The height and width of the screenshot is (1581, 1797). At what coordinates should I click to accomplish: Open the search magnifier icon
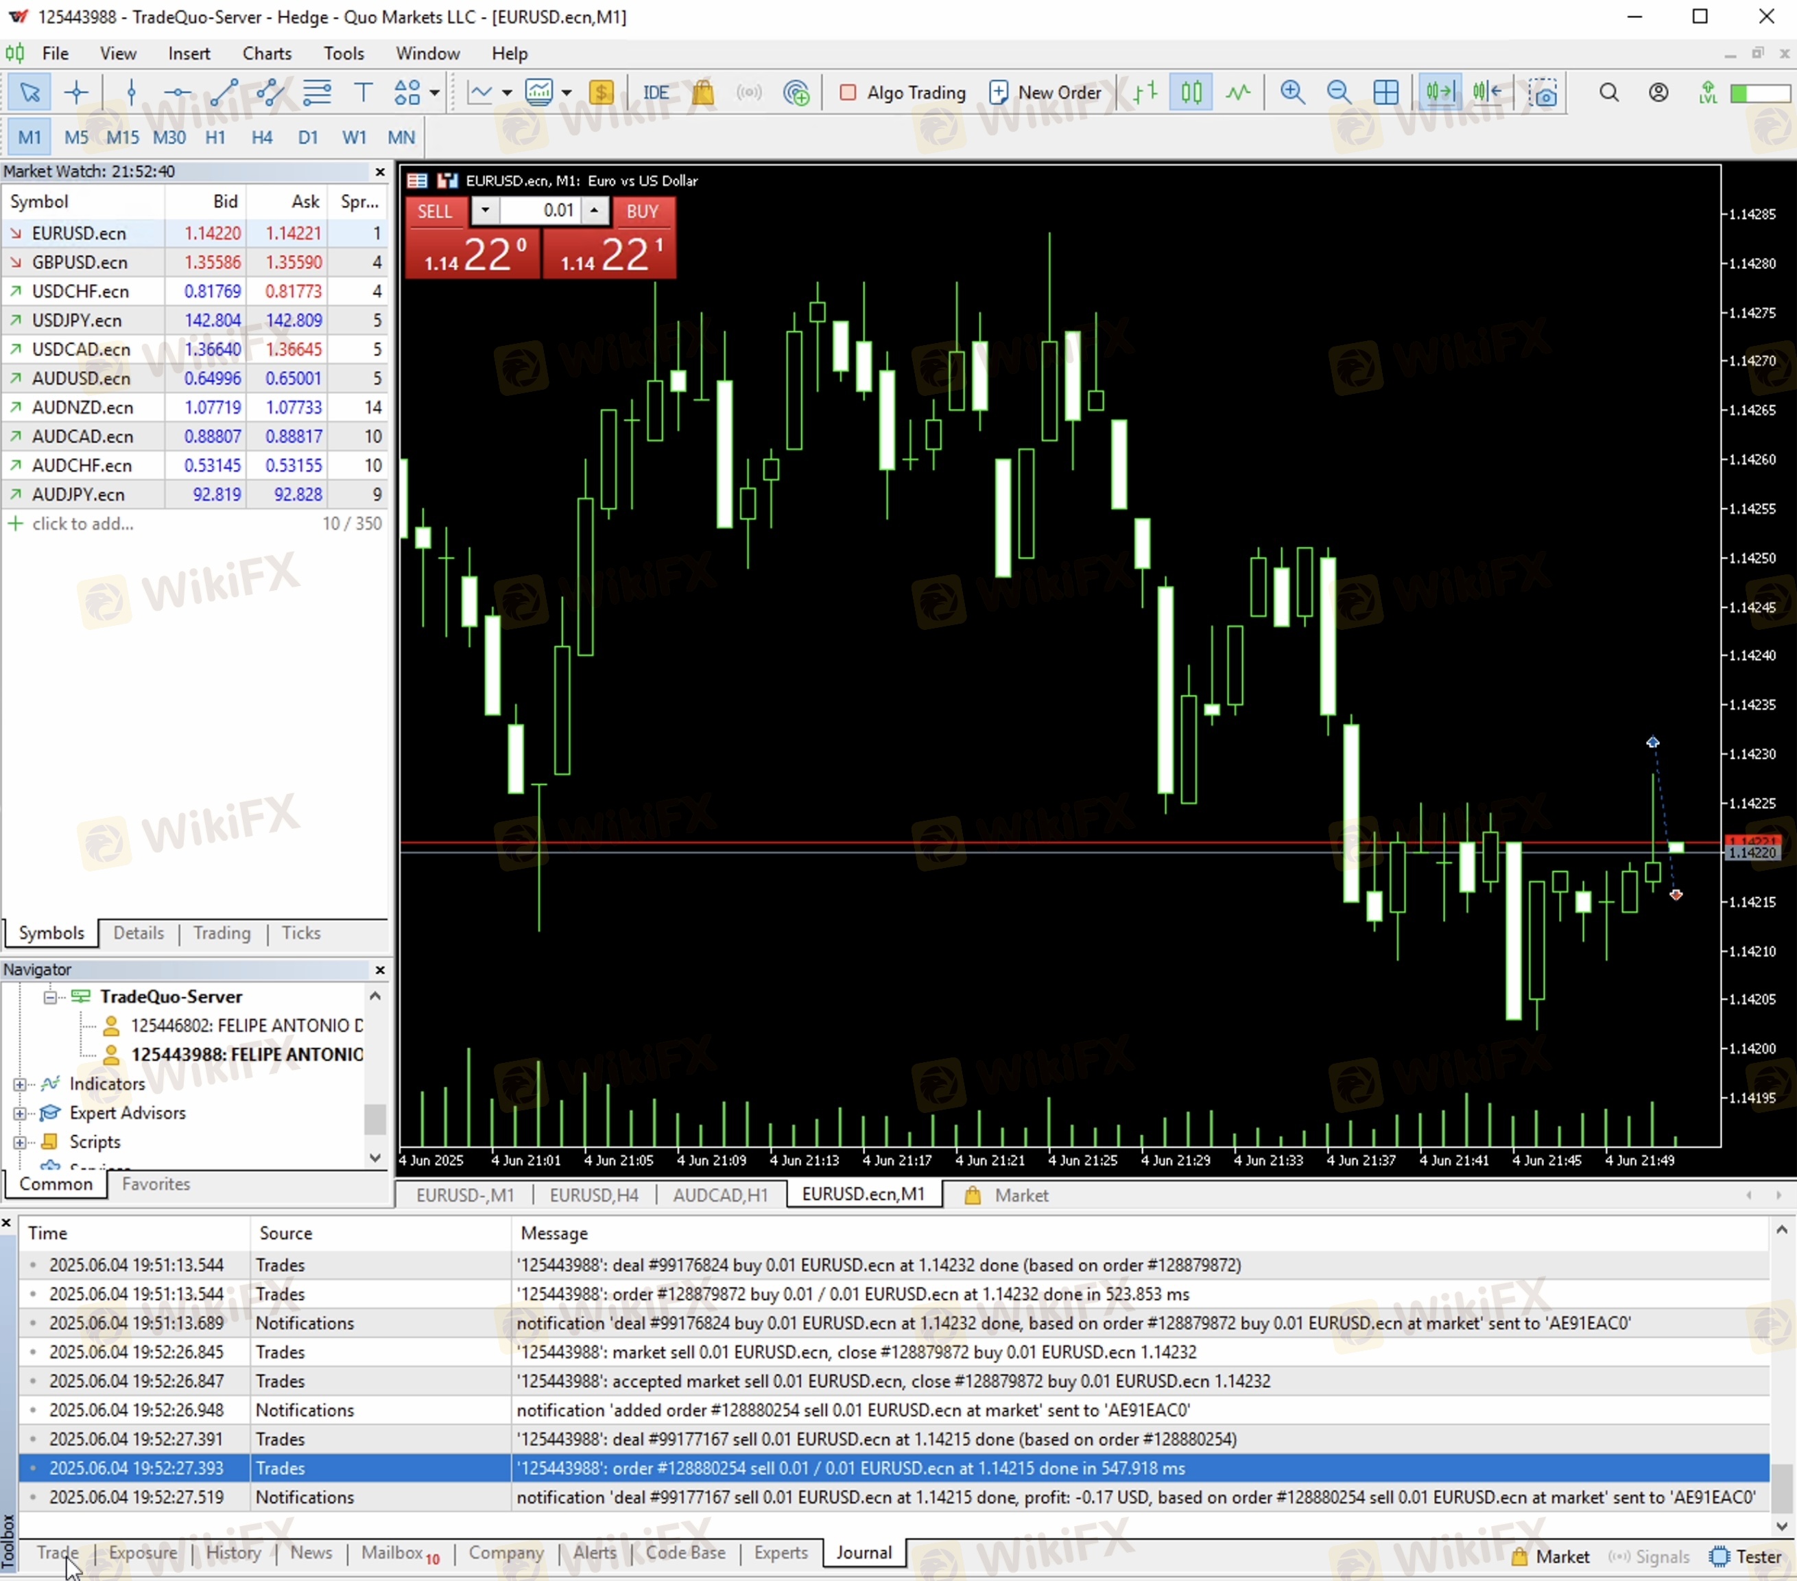[x=1609, y=93]
